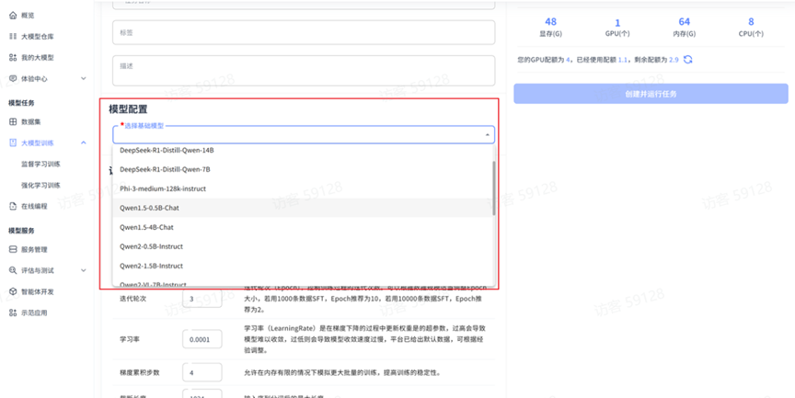The height and width of the screenshot is (398, 795).
Task: Click the 48 显存(G) value
Action: tap(550, 22)
